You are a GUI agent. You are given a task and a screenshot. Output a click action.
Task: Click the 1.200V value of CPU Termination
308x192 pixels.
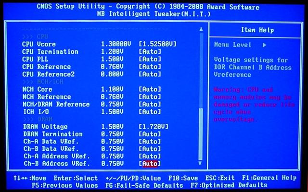(x=112, y=51)
